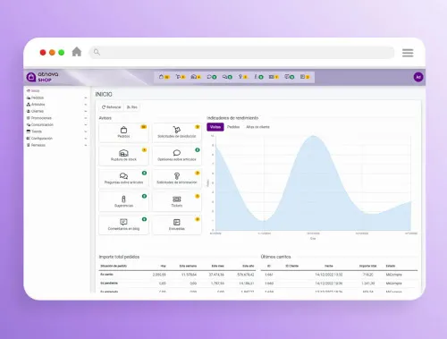
Task: Expand the Comunicación sidebar chevron
Action: pos(86,125)
